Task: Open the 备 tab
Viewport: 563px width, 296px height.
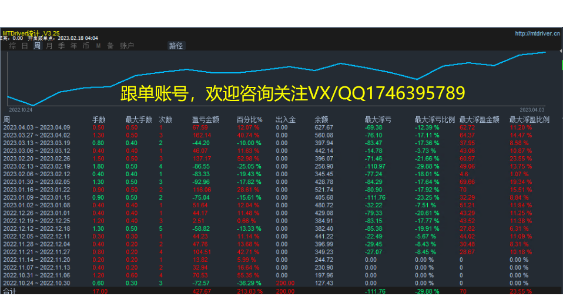Action: point(110,46)
